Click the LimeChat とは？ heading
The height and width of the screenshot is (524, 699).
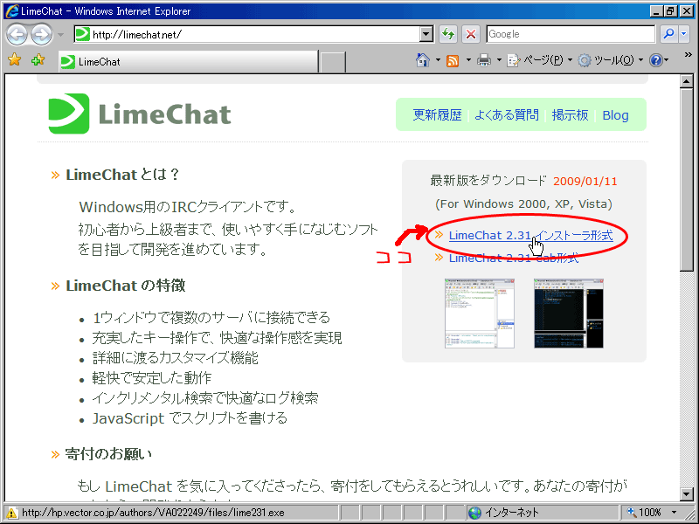(122, 174)
